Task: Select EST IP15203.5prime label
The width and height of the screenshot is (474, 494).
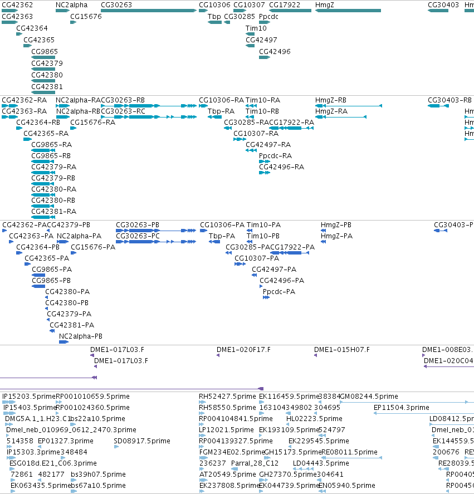Action: point(28,397)
